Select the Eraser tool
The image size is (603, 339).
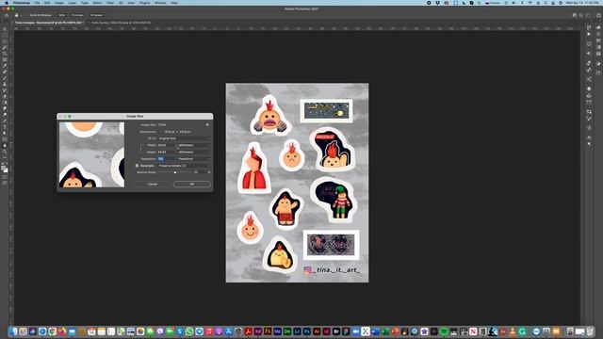click(x=5, y=96)
